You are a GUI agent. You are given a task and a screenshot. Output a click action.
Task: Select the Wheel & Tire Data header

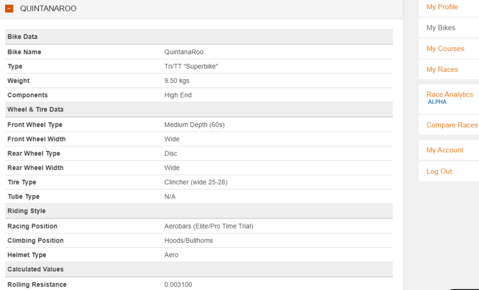[x=36, y=110]
